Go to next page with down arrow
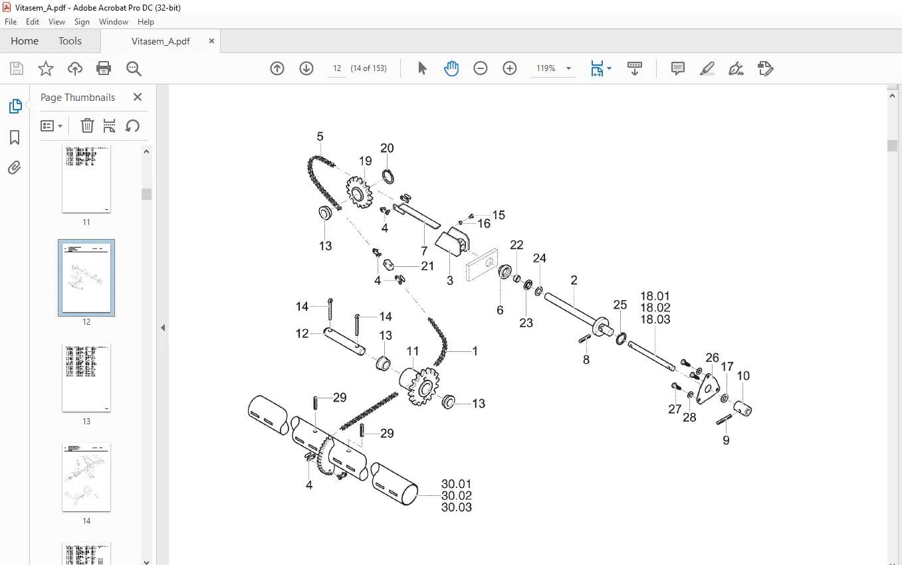902x565 pixels. tap(306, 68)
